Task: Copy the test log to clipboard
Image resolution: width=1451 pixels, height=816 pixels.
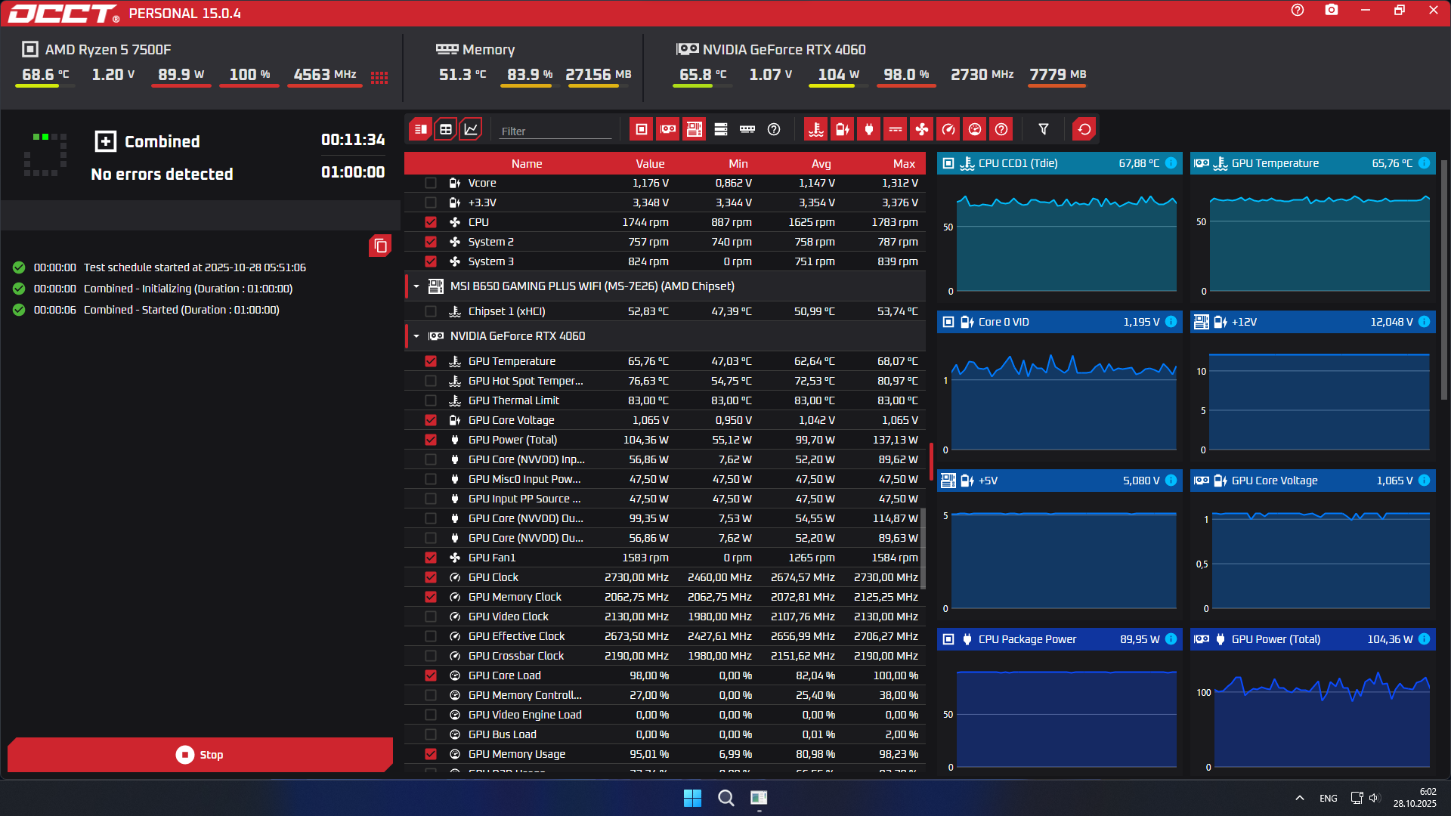Action: [380, 246]
